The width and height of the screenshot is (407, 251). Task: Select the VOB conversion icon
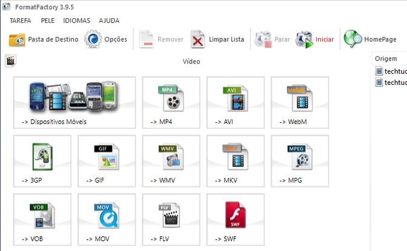[x=42, y=215]
